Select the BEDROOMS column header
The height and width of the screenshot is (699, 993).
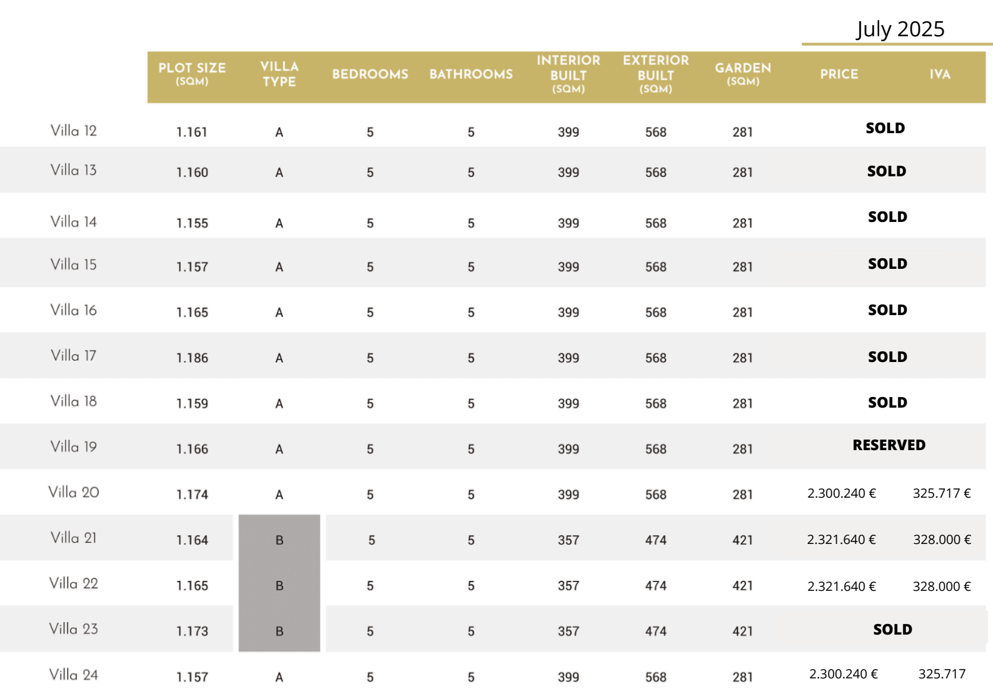(x=370, y=74)
